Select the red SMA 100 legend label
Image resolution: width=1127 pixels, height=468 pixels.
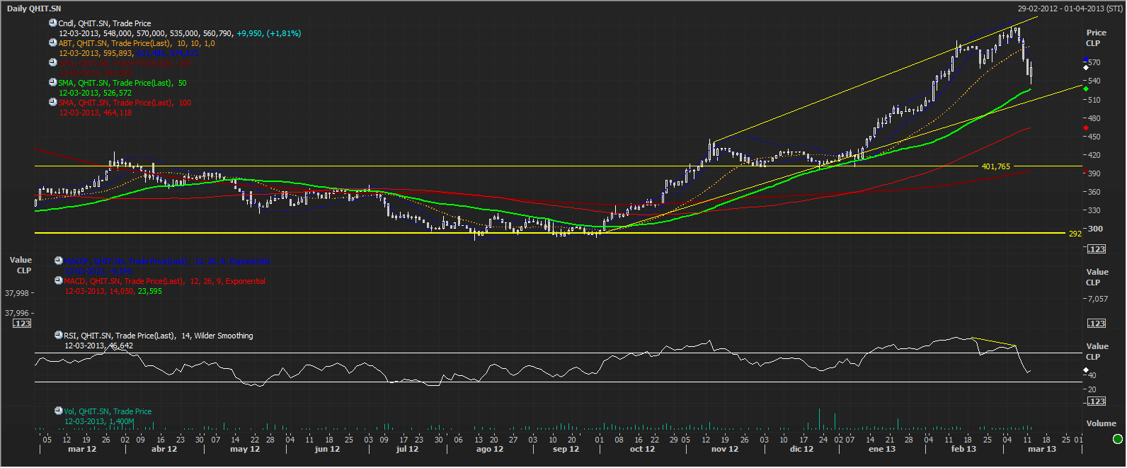tap(125, 103)
